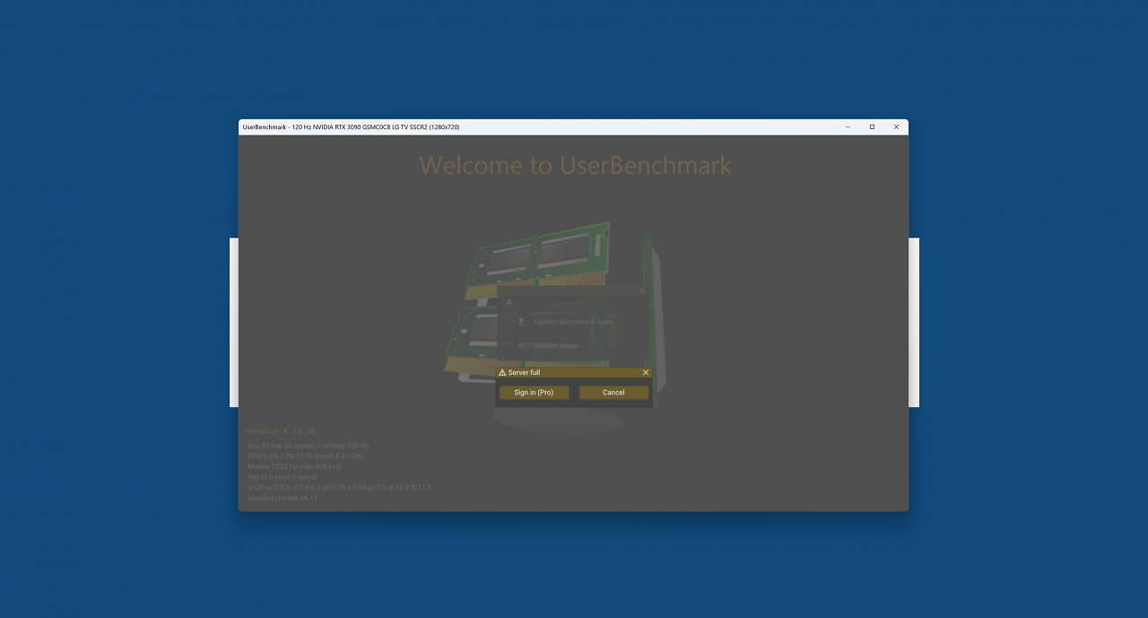The image size is (1148, 618).
Task: Minimize the UserBenchmark window
Action: click(x=848, y=127)
